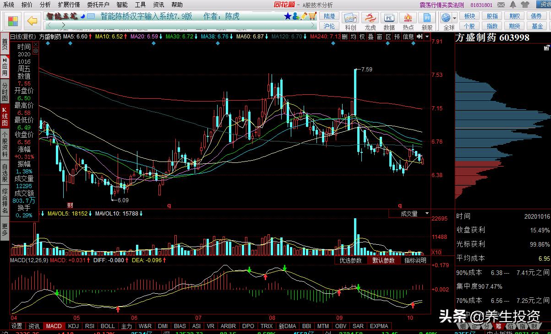Click the 新股 IPO icon

(x=427, y=21)
